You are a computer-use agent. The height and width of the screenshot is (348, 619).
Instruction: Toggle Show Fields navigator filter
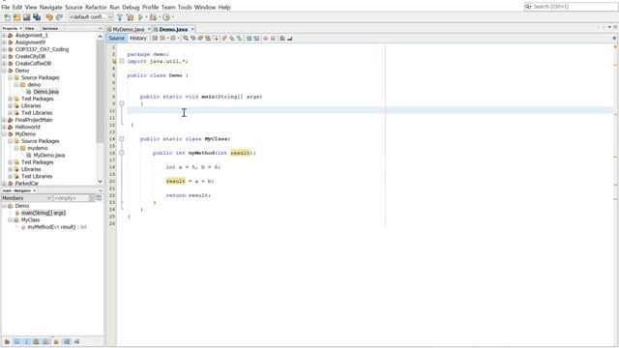pyautogui.click(x=17, y=341)
